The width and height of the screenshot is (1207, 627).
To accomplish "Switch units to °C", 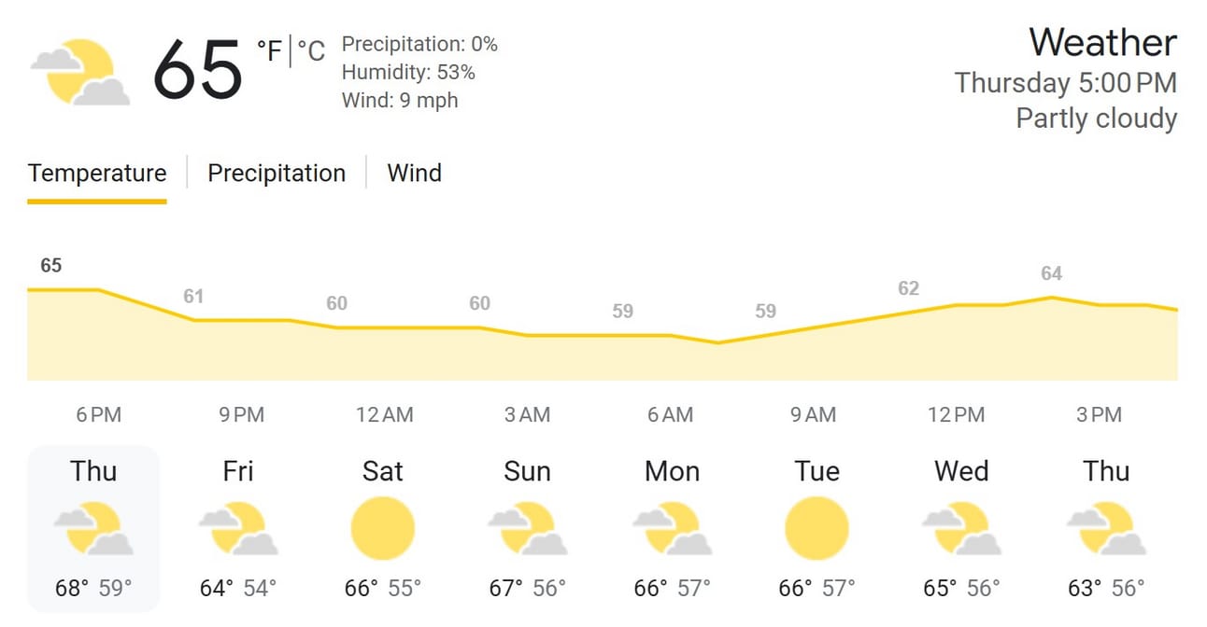I will pyautogui.click(x=311, y=49).
